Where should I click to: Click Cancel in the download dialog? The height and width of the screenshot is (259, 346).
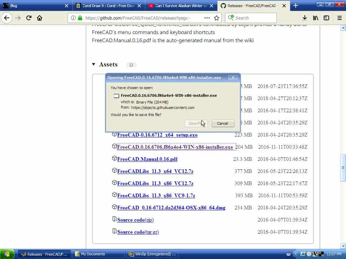[223, 123]
